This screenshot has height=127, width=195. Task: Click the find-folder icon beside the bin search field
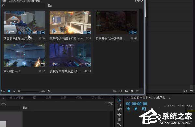tap(50, 5)
